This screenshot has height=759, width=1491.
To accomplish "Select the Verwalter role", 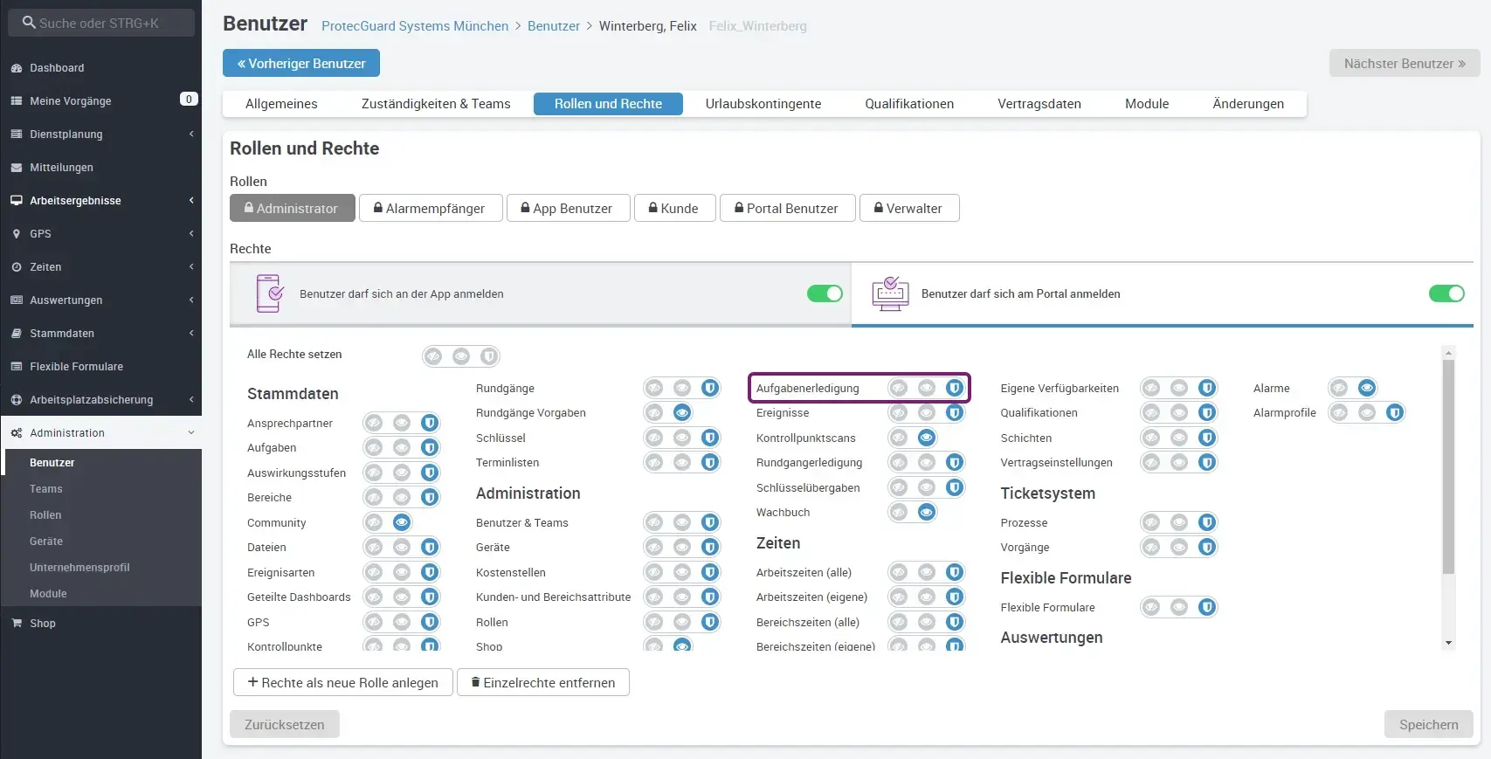I will tap(909, 209).
